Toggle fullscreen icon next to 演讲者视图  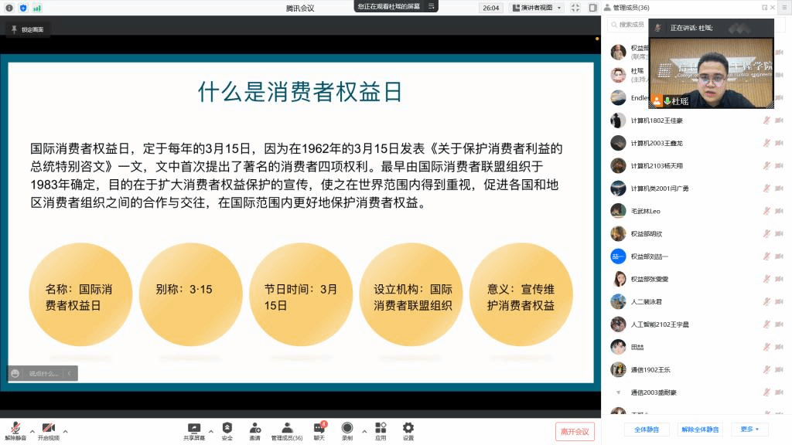pos(575,8)
